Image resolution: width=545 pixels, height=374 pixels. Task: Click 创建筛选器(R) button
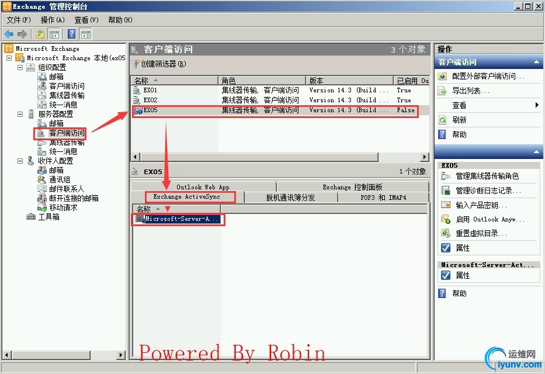(159, 64)
